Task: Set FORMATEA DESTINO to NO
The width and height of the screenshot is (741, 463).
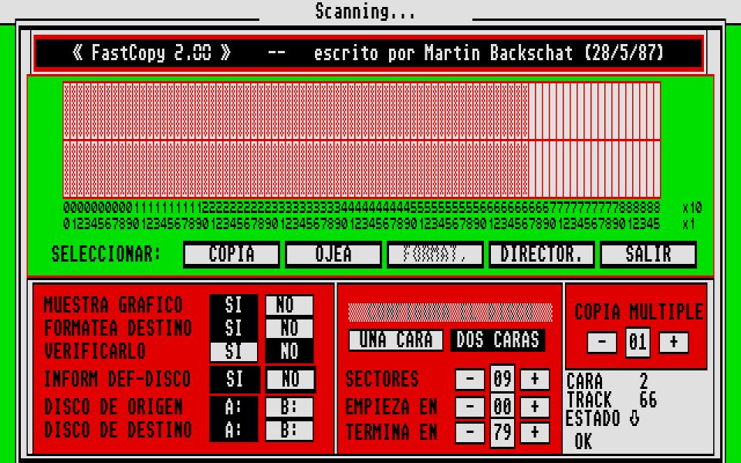Action: [x=289, y=328]
